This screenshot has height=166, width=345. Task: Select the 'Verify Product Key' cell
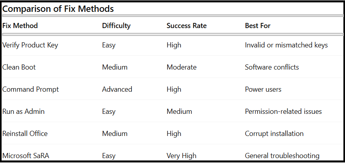(30, 45)
